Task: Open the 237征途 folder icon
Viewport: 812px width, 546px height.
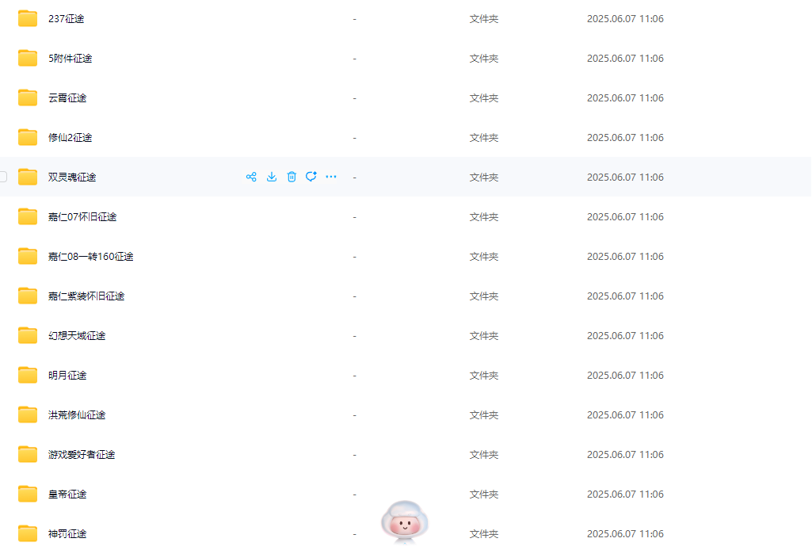Action: pos(28,19)
